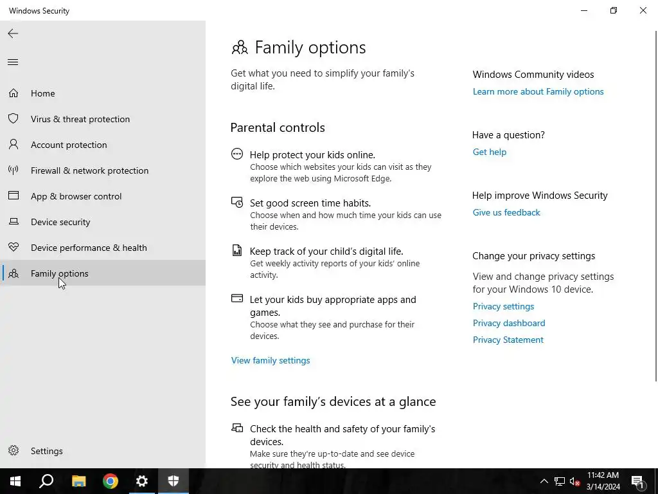
Task: Click the Device security laptop icon
Action: click(x=13, y=221)
